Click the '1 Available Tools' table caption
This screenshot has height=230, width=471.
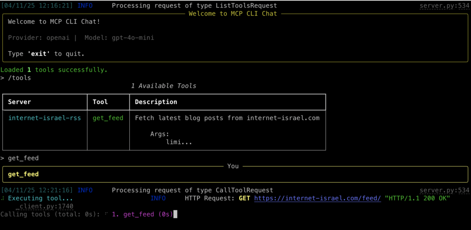pyautogui.click(x=164, y=86)
